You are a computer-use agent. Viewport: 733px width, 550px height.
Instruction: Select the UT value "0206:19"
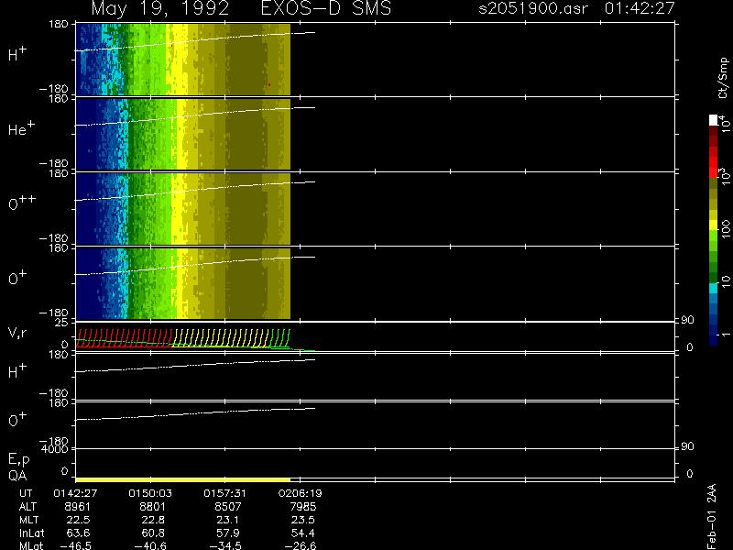[300, 493]
